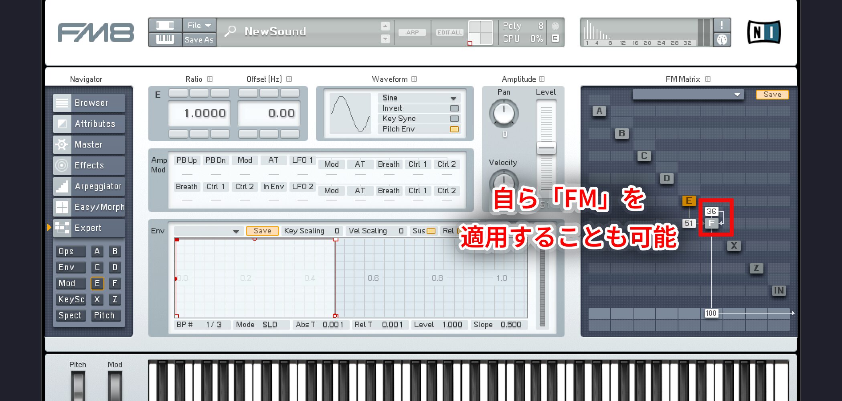Select the Expert page
The height and width of the screenshot is (401, 842).
tap(89, 228)
